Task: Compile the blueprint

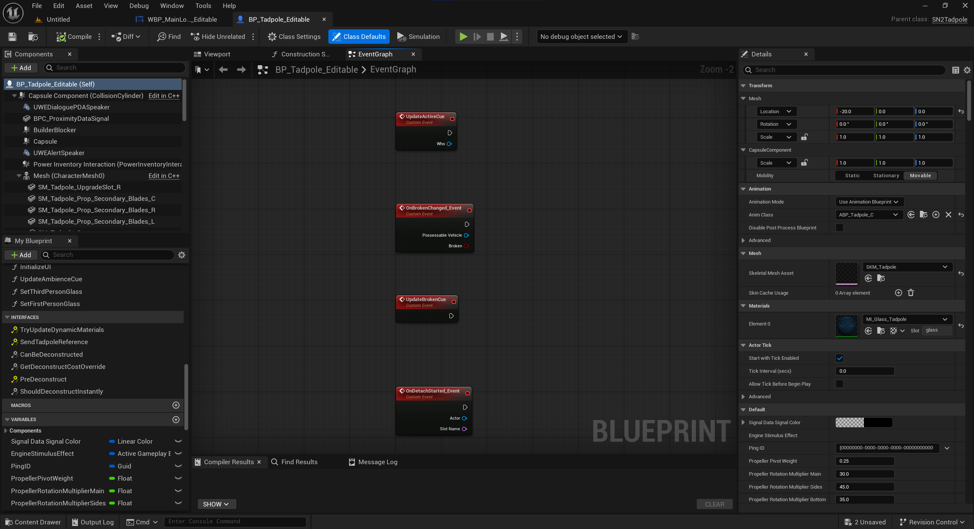Action: click(x=74, y=37)
